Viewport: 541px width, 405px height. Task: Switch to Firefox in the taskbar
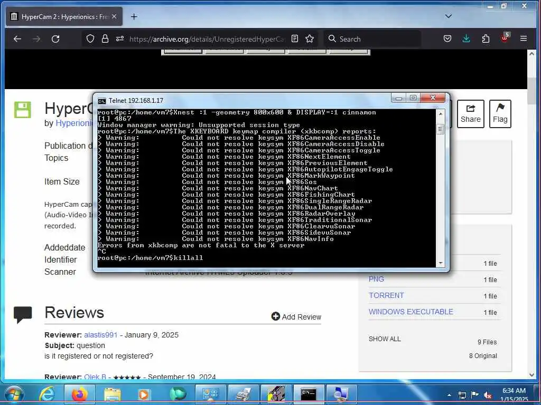(79, 394)
